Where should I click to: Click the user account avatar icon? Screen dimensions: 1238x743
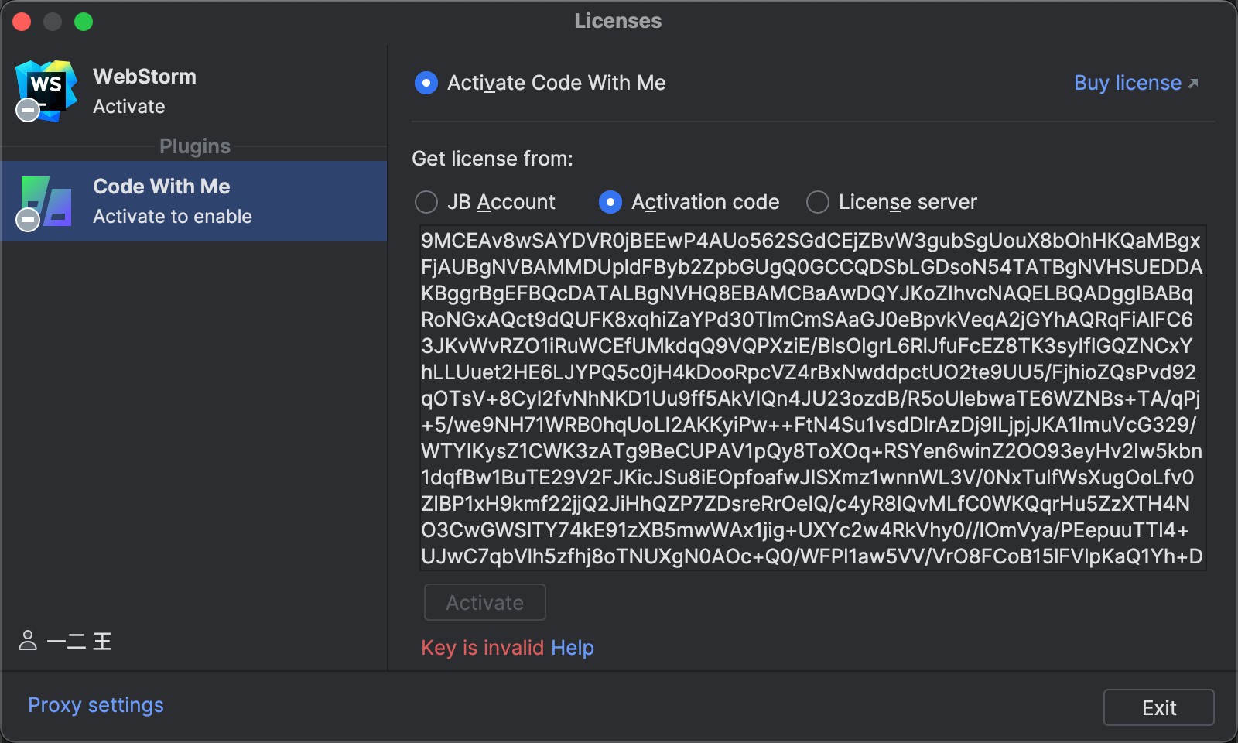pos(28,641)
